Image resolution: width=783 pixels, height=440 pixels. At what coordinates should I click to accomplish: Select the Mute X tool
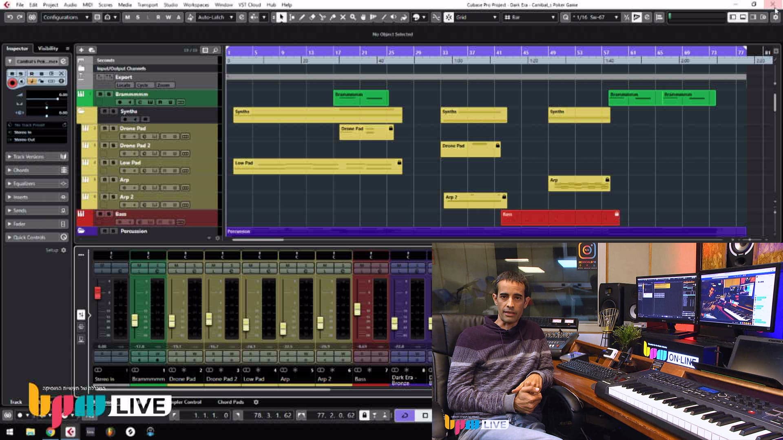343,17
